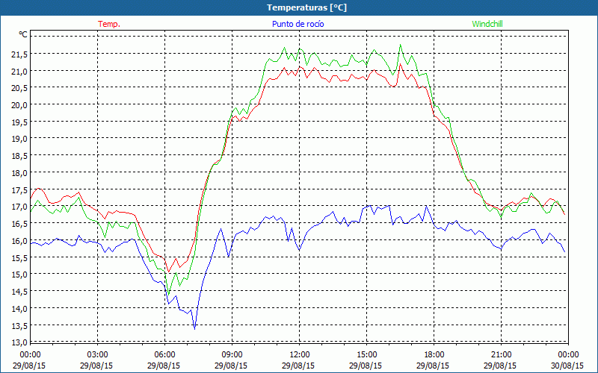Select the red 'Temp.' legend label

(109, 24)
